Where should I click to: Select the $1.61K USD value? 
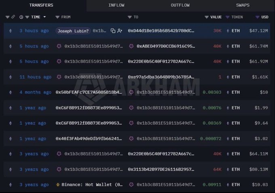point(260,77)
